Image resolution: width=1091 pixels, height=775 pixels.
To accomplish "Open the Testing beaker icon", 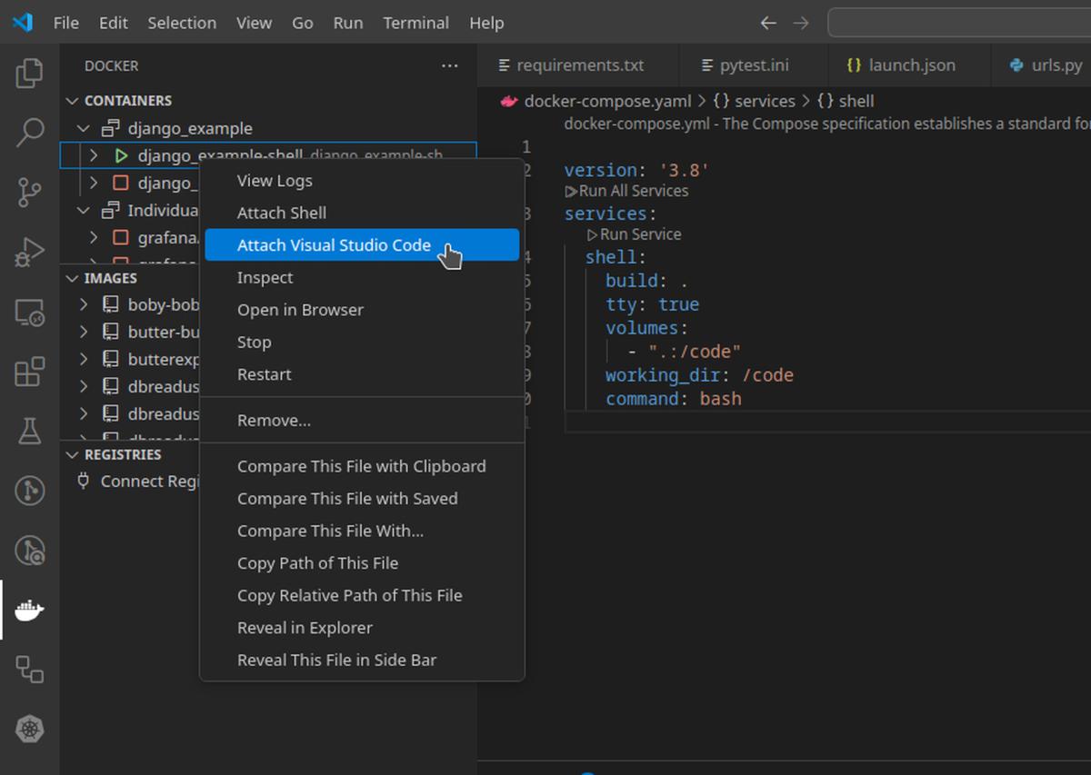I will pyautogui.click(x=30, y=432).
